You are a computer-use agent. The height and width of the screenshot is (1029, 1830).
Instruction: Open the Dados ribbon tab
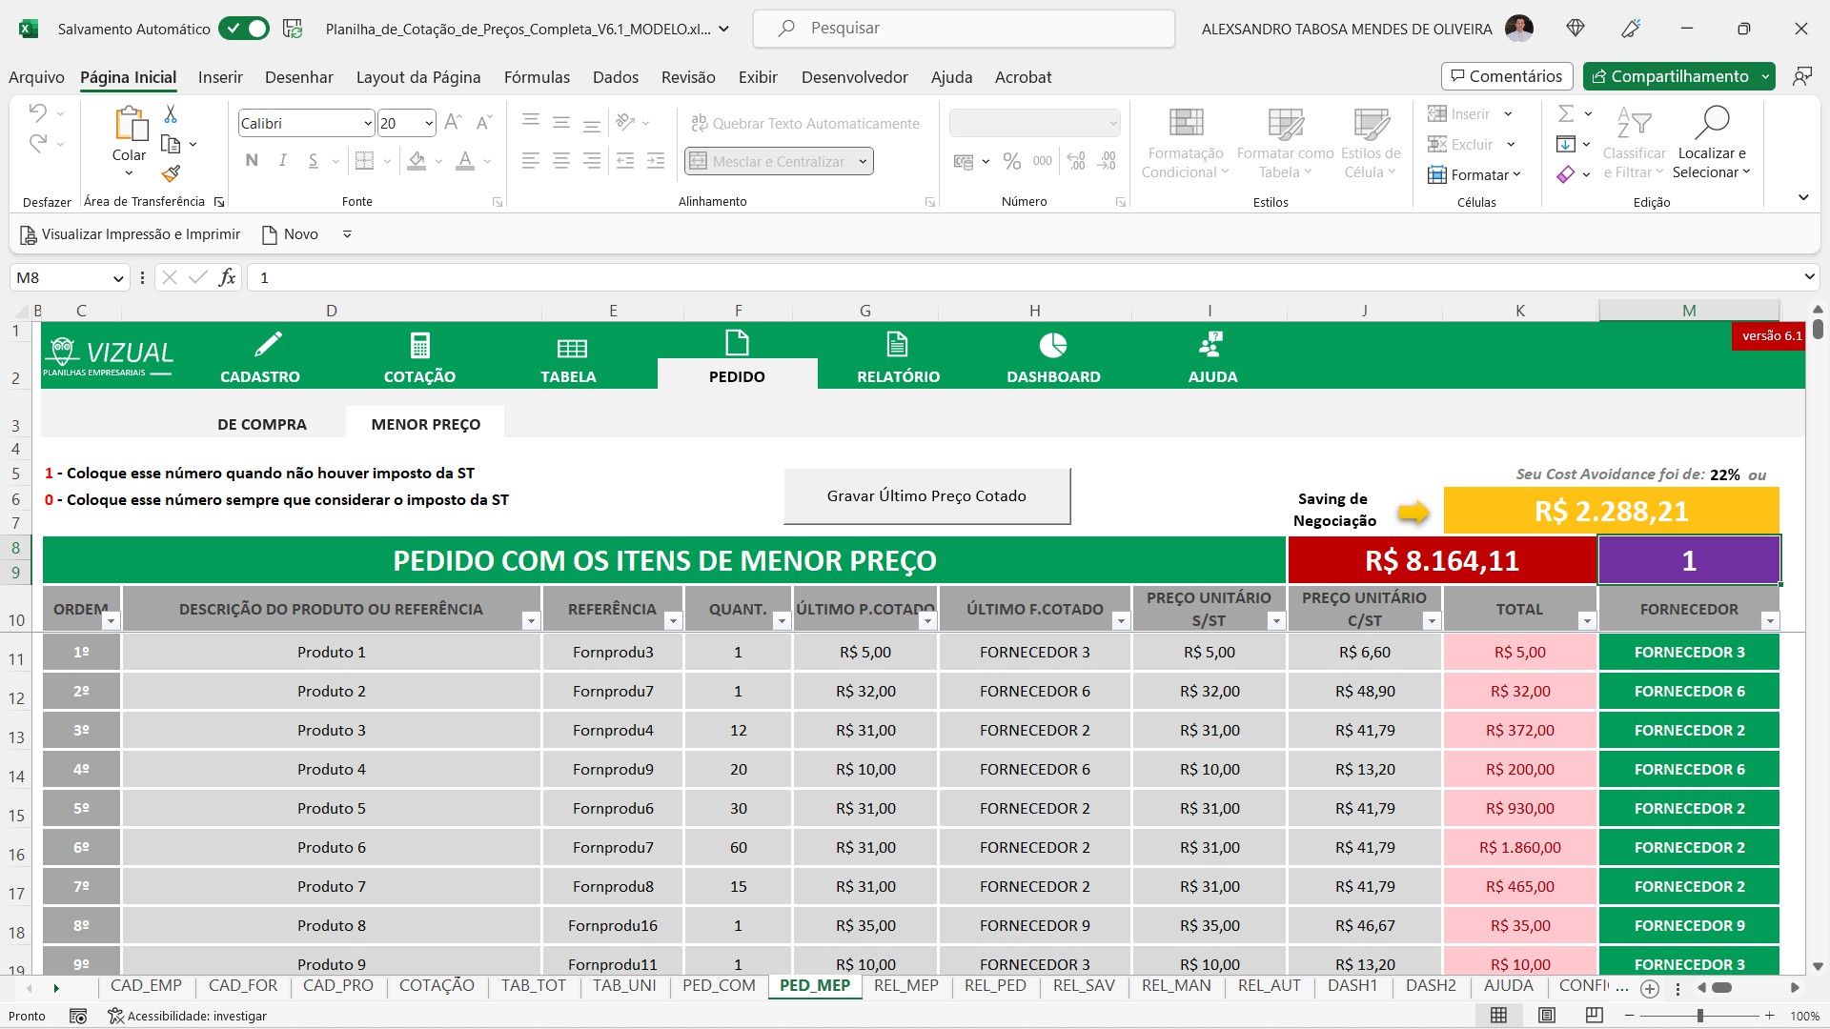click(x=616, y=77)
